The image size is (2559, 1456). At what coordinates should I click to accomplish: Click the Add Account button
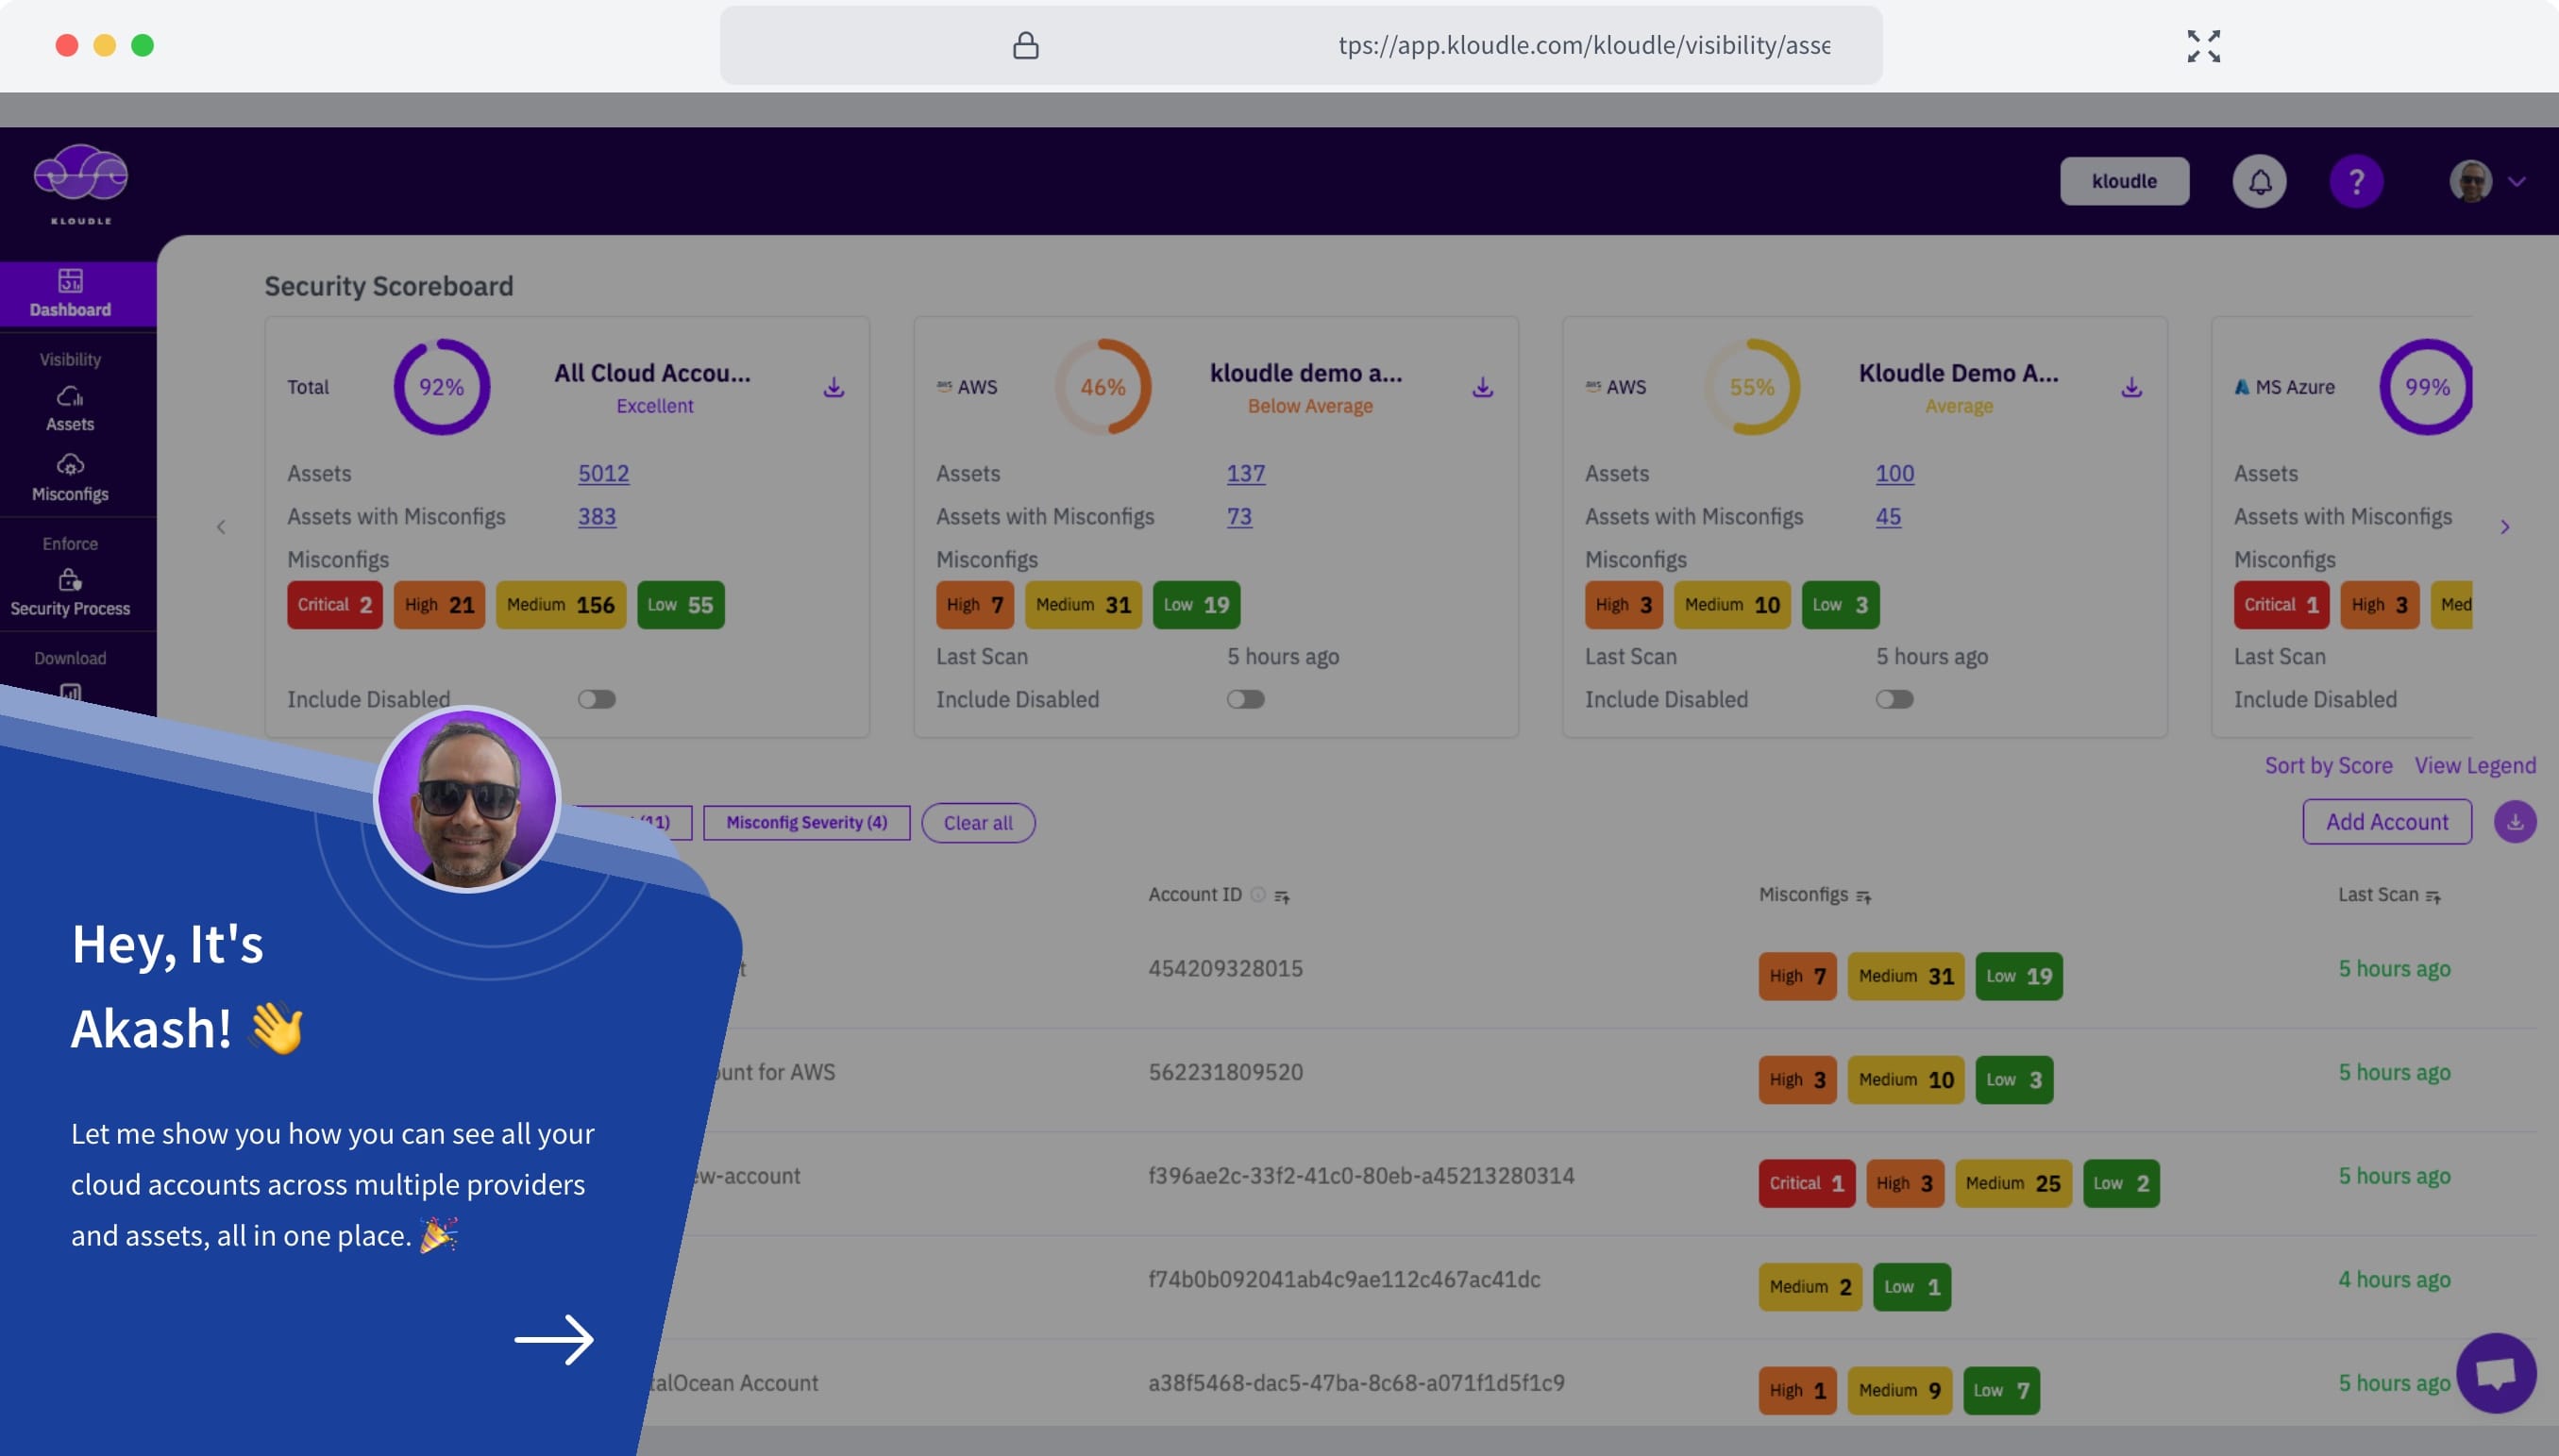[x=2386, y=822]
